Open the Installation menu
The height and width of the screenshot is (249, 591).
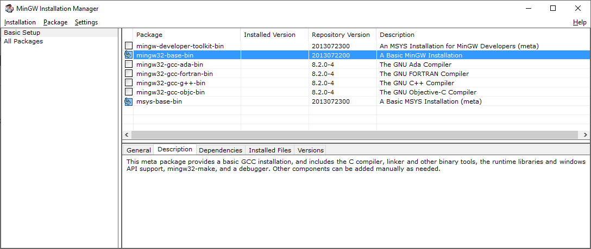coord(20,22)
